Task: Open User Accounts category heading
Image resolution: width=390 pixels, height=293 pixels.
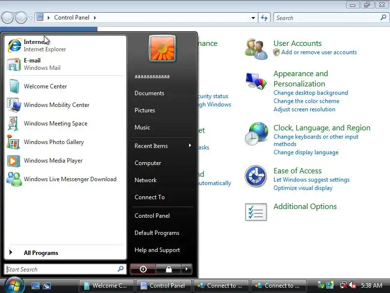Action: tap(297, 43)
